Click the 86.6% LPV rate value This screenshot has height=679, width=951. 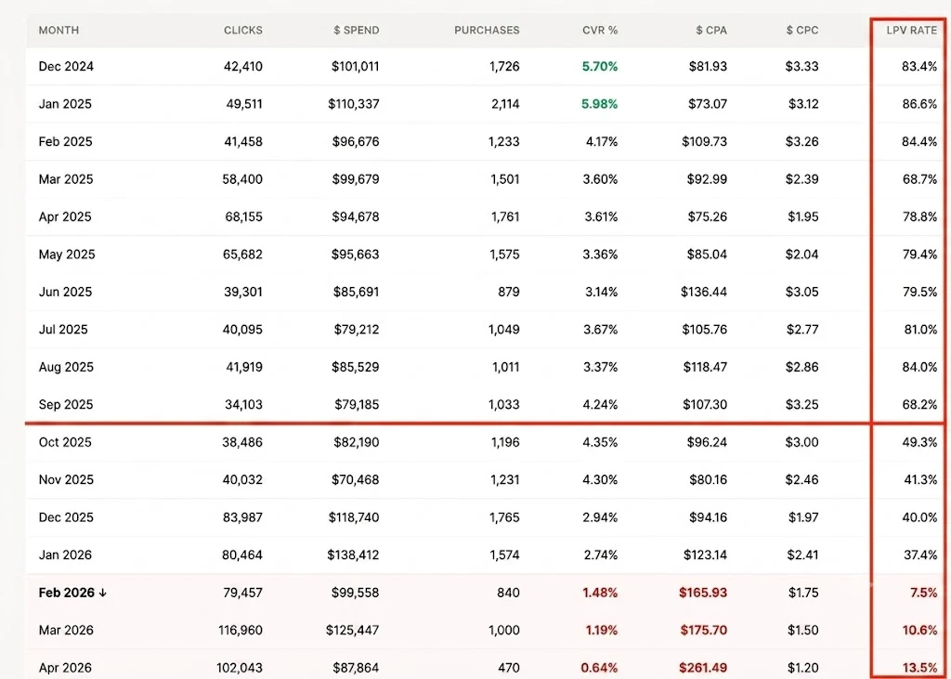[920, 104]
